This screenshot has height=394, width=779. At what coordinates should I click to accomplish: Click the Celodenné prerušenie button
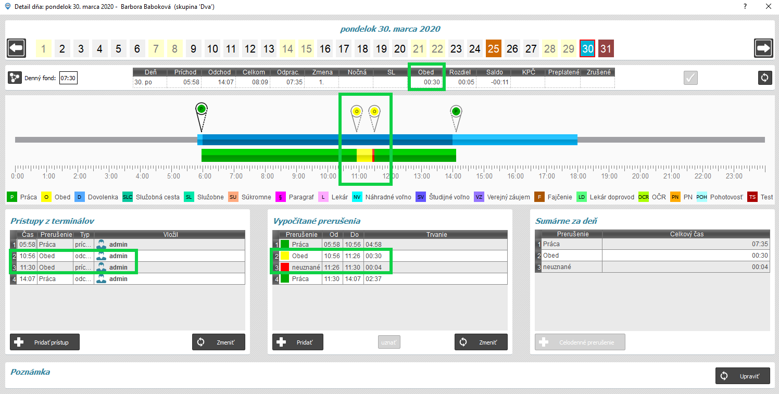(x=580, y=342)
